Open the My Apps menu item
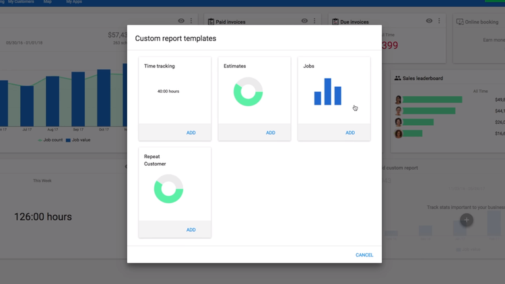The width and height of the screenshot is (505, 284). tap(74, 2)
